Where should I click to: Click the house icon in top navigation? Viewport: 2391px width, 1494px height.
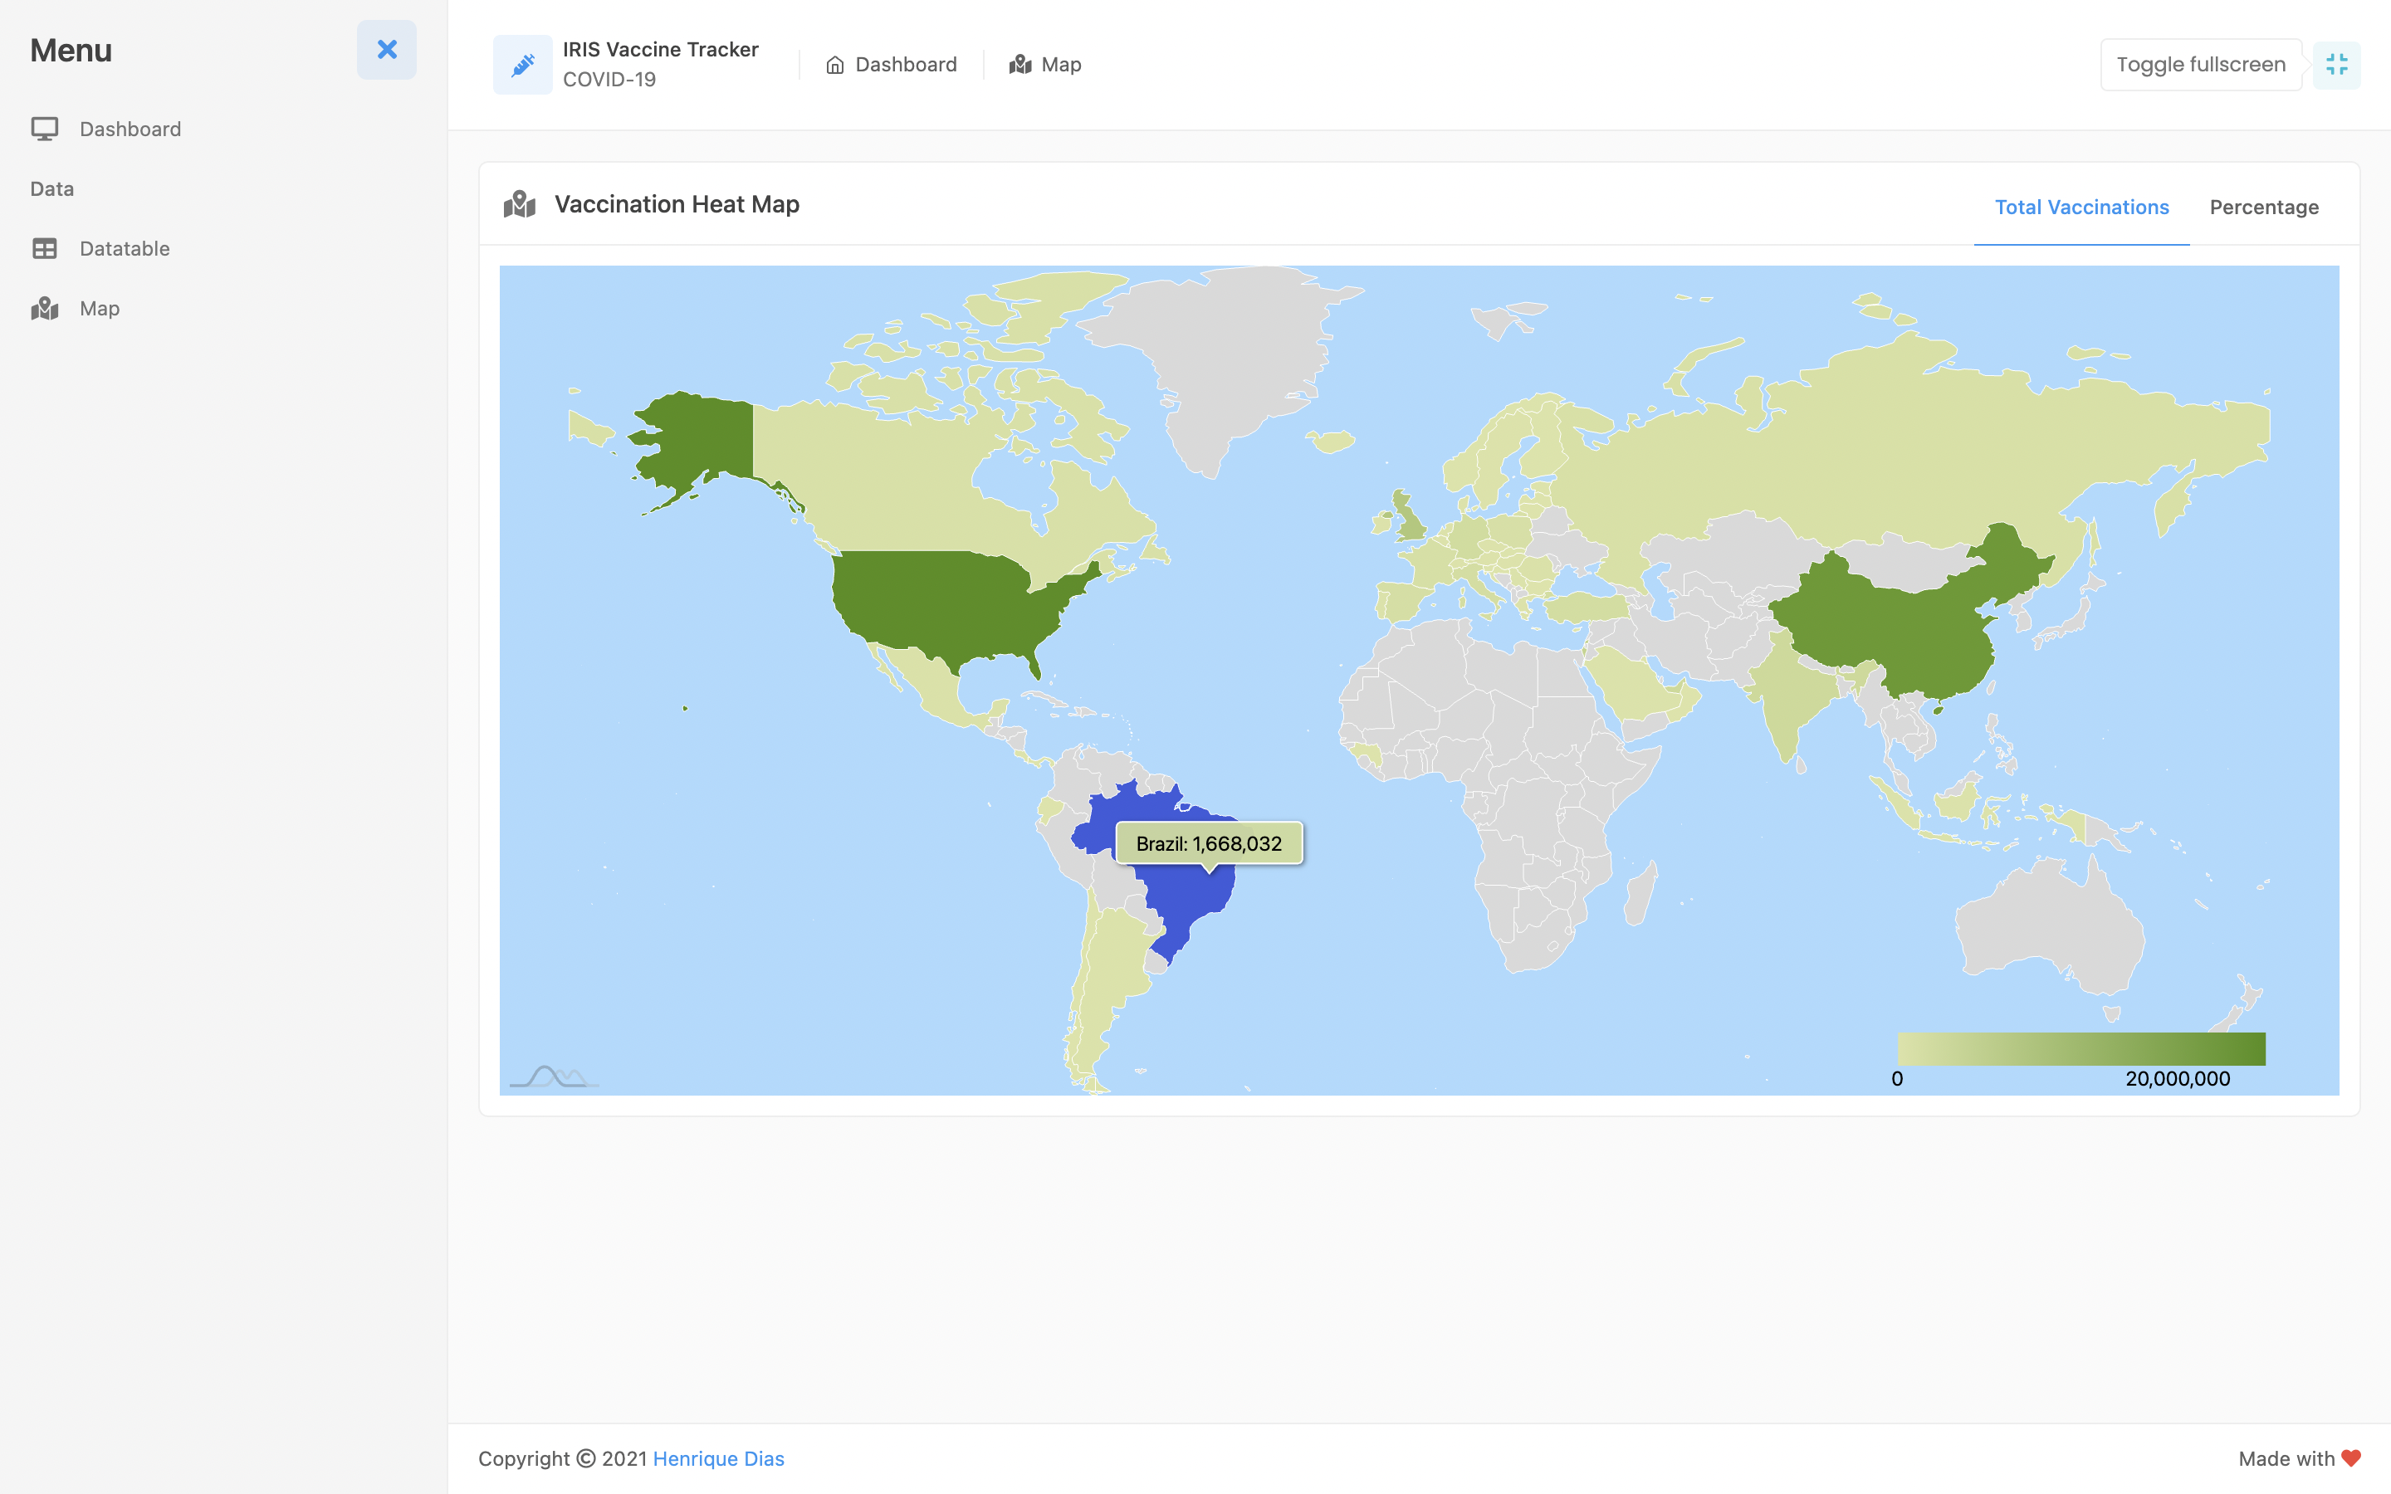[835, 66]
